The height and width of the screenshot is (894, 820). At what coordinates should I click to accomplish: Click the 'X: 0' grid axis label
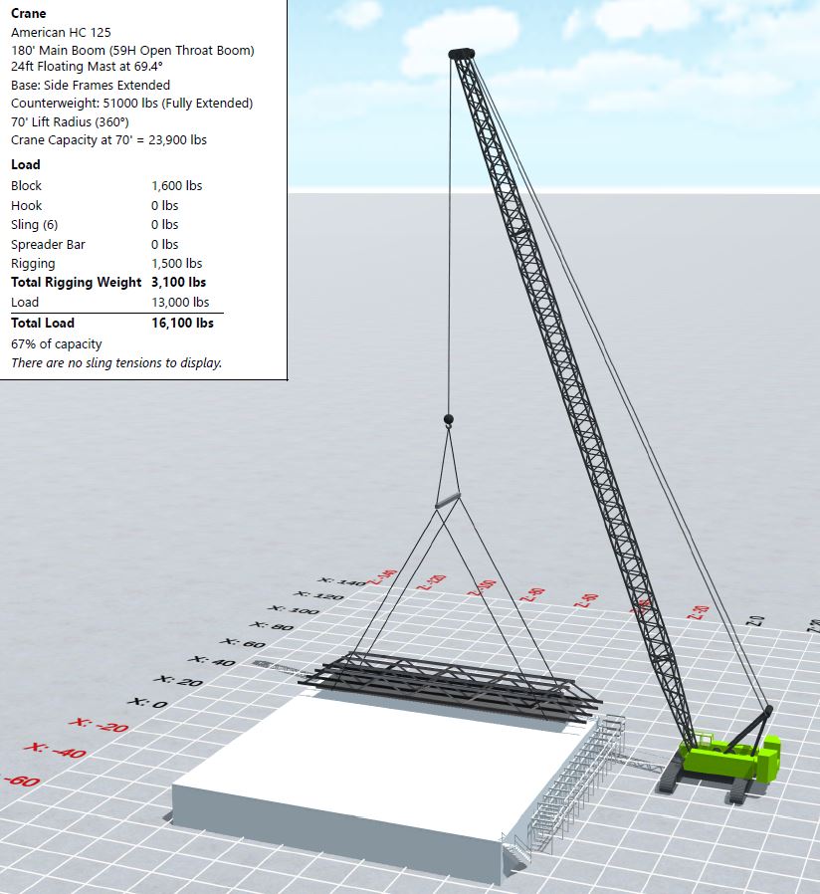pos(147,703)
